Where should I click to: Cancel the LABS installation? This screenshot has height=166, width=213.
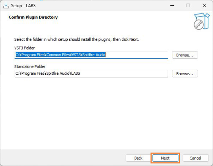click(196, 158)
